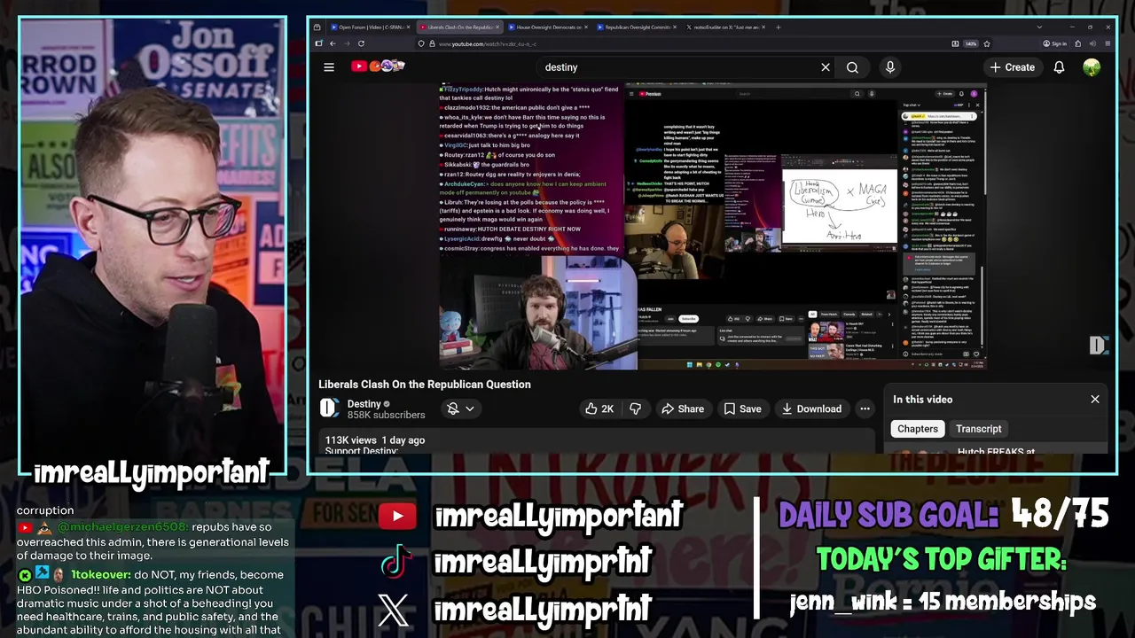Download the video
Viewport: 1135px width, 638px height.
[x=811, y=408]
